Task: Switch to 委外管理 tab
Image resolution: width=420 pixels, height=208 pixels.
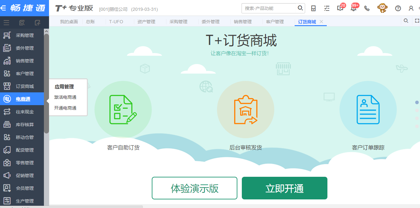Action: click(211, 22)
